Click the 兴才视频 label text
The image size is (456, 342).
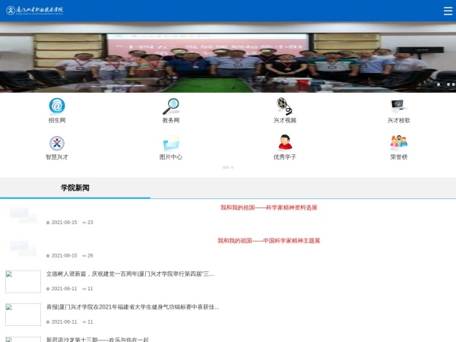click(285, 120)
